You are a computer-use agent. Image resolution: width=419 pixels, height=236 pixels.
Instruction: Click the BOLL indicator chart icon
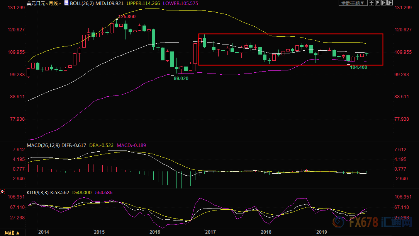(66, 3)
